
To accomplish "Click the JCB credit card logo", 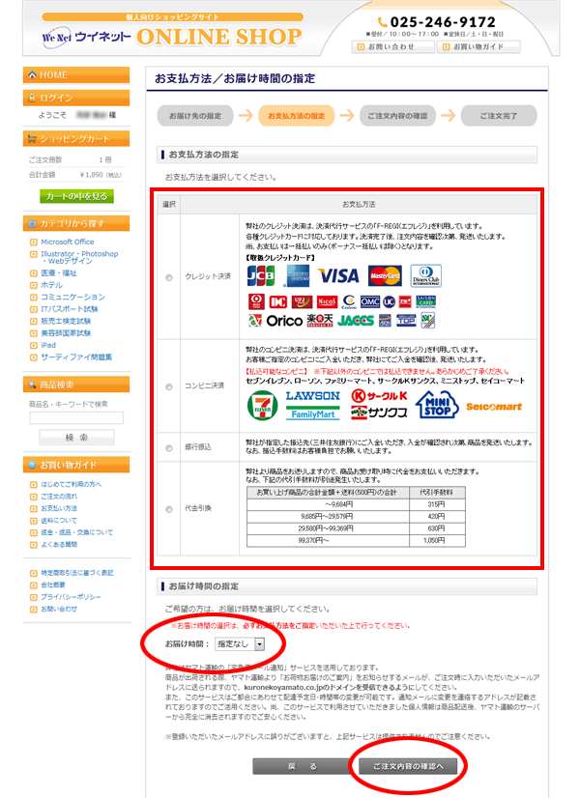I will (261, 276).
